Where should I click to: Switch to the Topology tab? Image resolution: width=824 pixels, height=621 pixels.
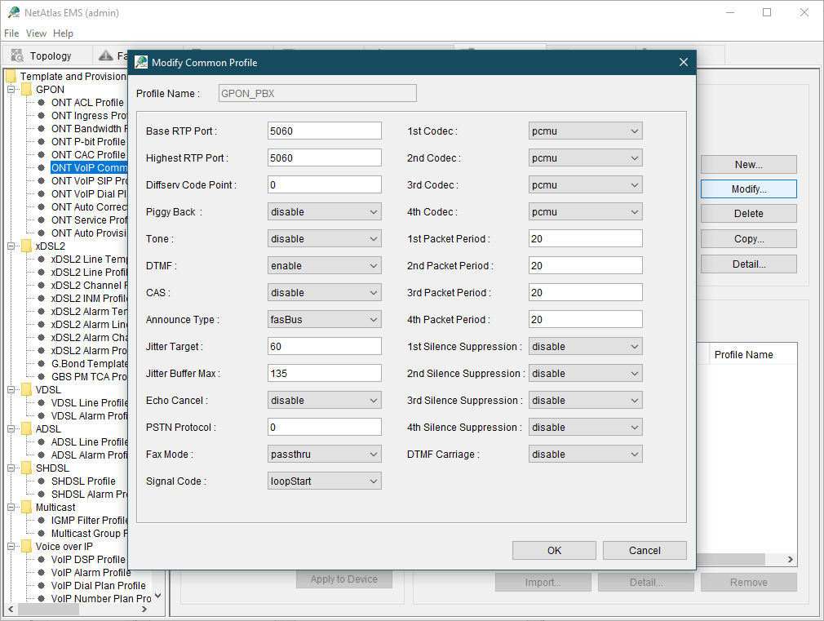(47, 55)
